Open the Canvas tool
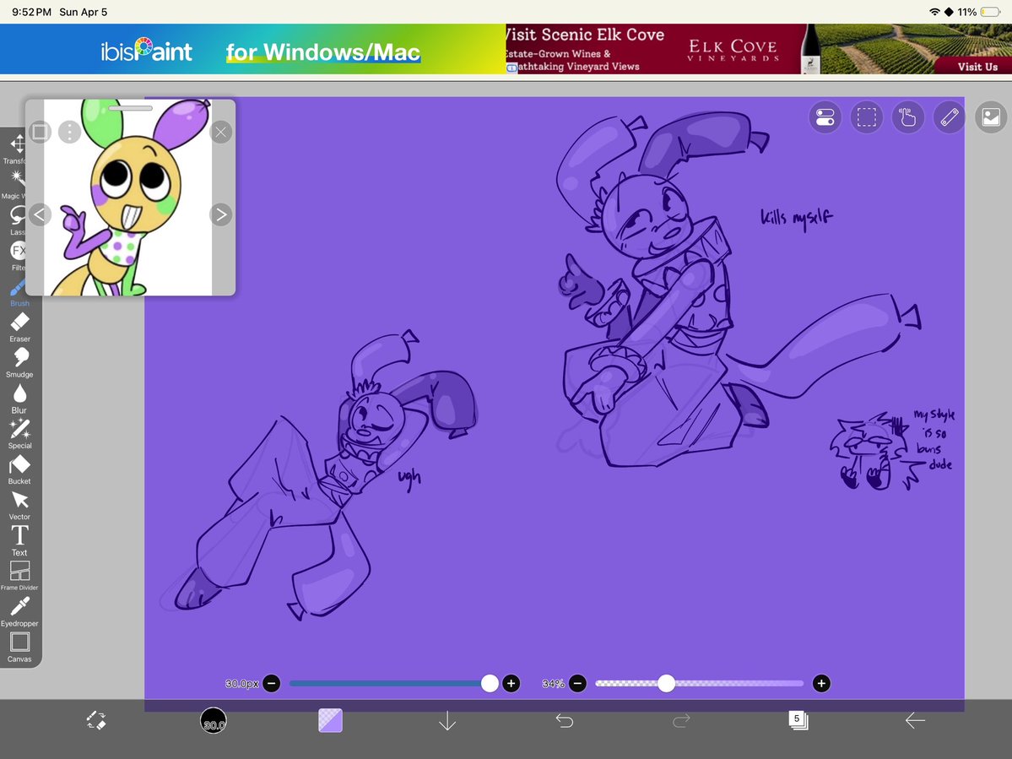This screenshot has width=1012, height=759. click(19, 648)
